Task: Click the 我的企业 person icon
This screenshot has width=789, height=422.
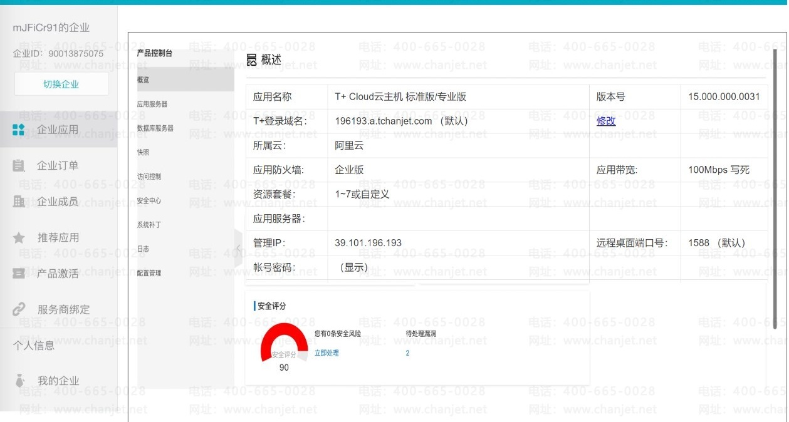Action: click(19, 381)
